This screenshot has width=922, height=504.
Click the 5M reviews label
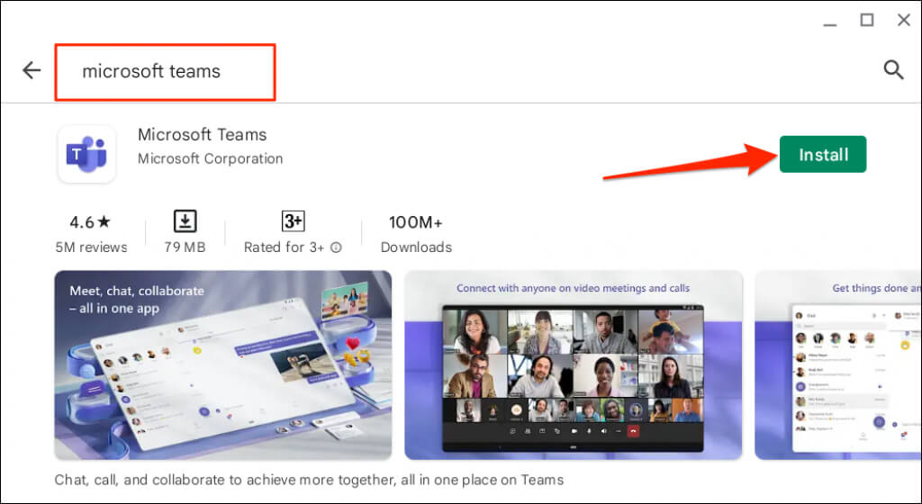pos(91,247)
